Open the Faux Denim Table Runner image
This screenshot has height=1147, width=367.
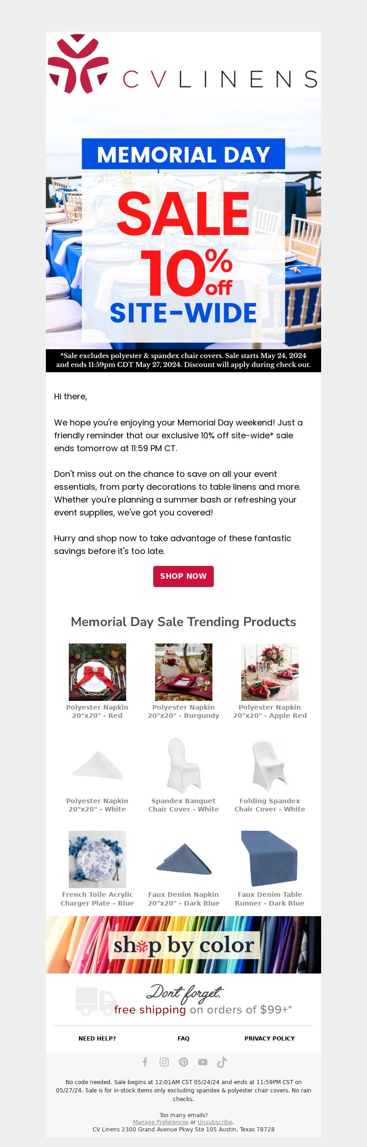(x=270, y=859)
